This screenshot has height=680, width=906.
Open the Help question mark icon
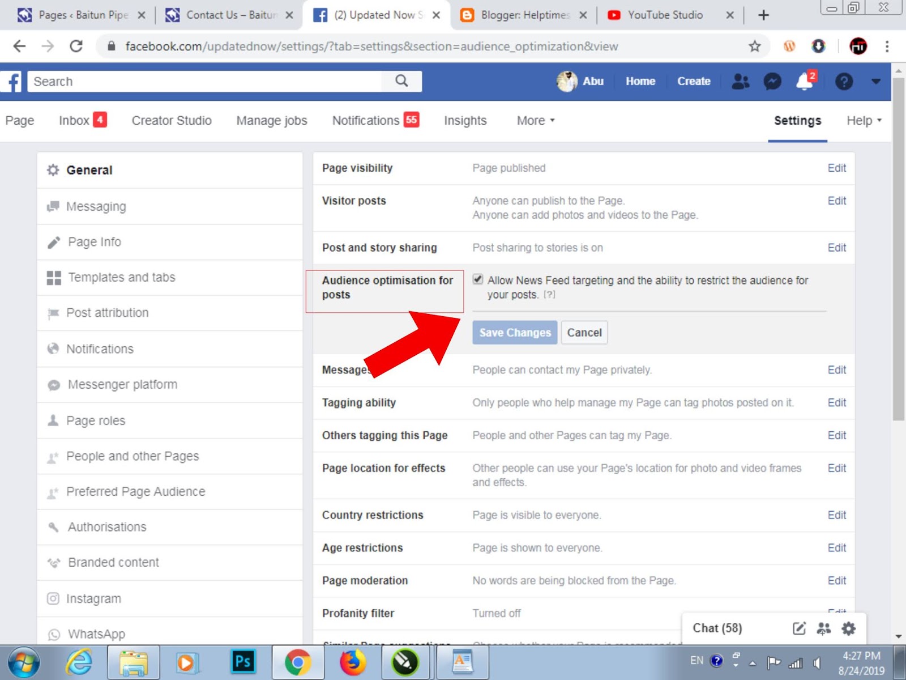(844, 81)
